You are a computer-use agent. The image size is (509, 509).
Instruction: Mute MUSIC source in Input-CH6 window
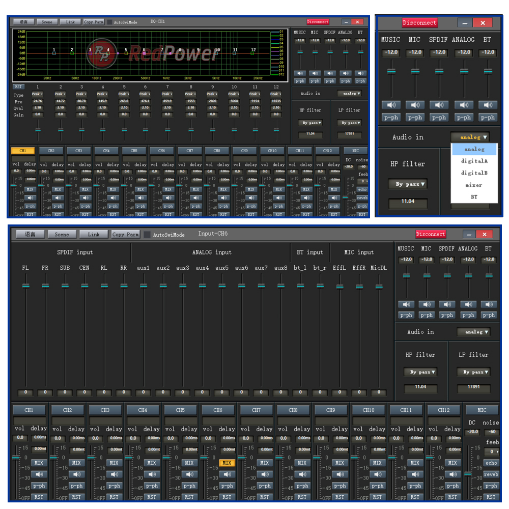point(406,304)
